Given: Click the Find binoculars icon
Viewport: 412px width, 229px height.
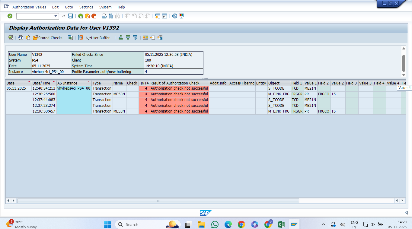Looking at the screenshot, I should click(110, 16).
